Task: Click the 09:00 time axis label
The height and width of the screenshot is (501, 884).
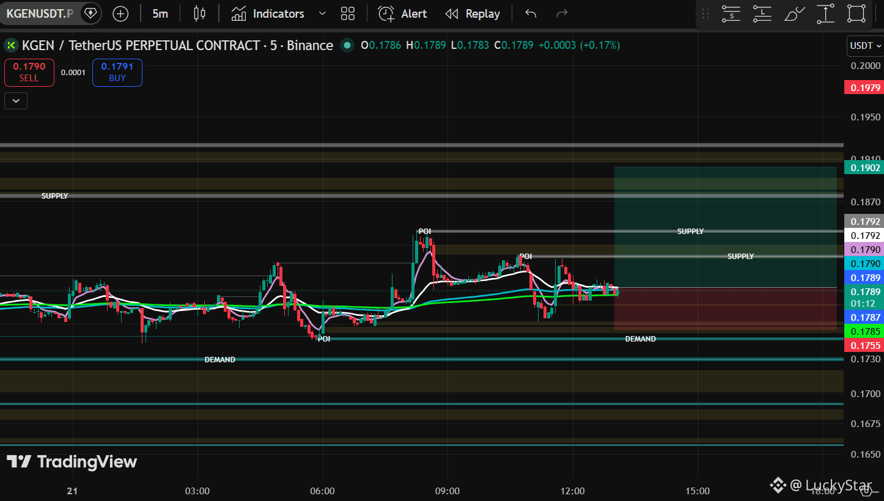Action: coord(448,491)
